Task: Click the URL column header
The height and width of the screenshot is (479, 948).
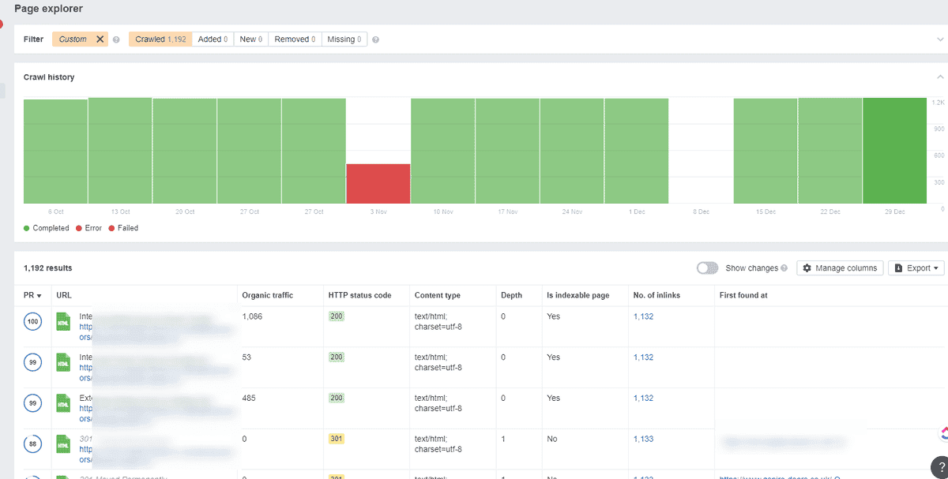Action: click(64, 295)
